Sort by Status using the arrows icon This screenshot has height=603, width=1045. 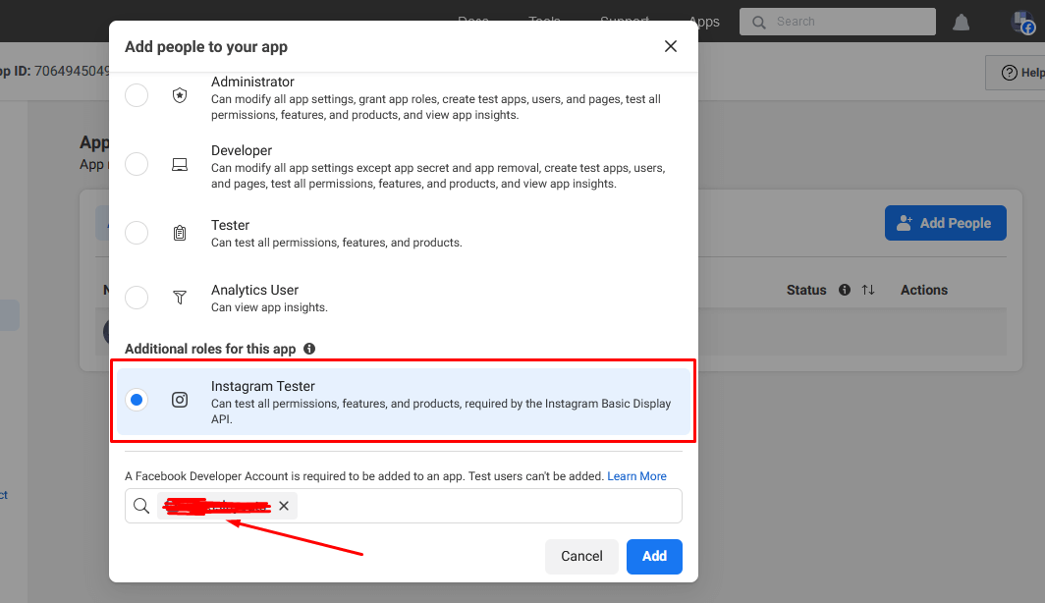pos(868,290)
